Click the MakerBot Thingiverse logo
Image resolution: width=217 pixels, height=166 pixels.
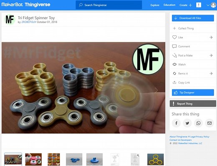pyautogui.click(x=26, y=5)
